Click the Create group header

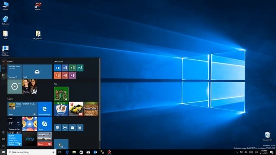(10, 62)
